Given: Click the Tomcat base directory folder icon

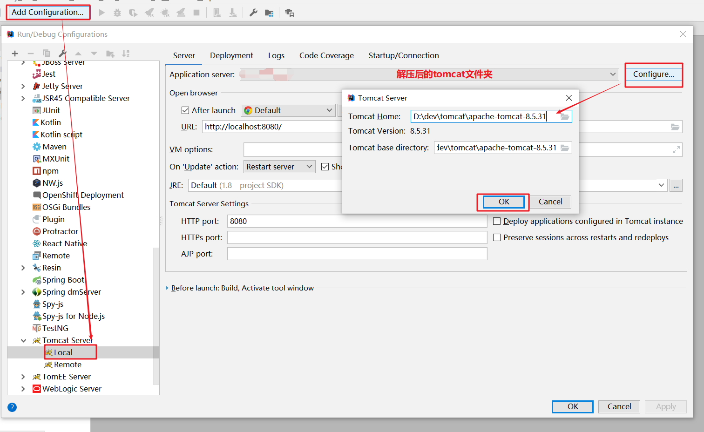Looking at the screenshot, I should pos(565,148).
